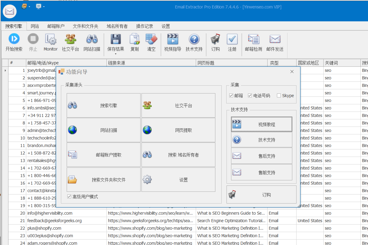Sort by 关键词 column header
This screenshot has height=245, width=368.
[331, 63]
